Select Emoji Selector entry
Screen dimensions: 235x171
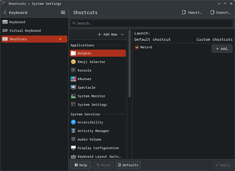[x=98, y=62]
